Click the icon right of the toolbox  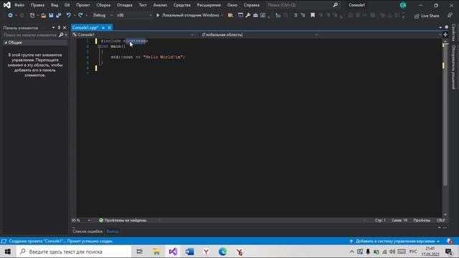(x=263, y=15)
